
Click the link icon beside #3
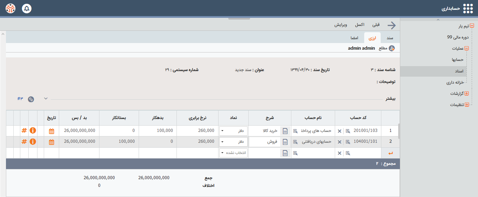(31, 99)
